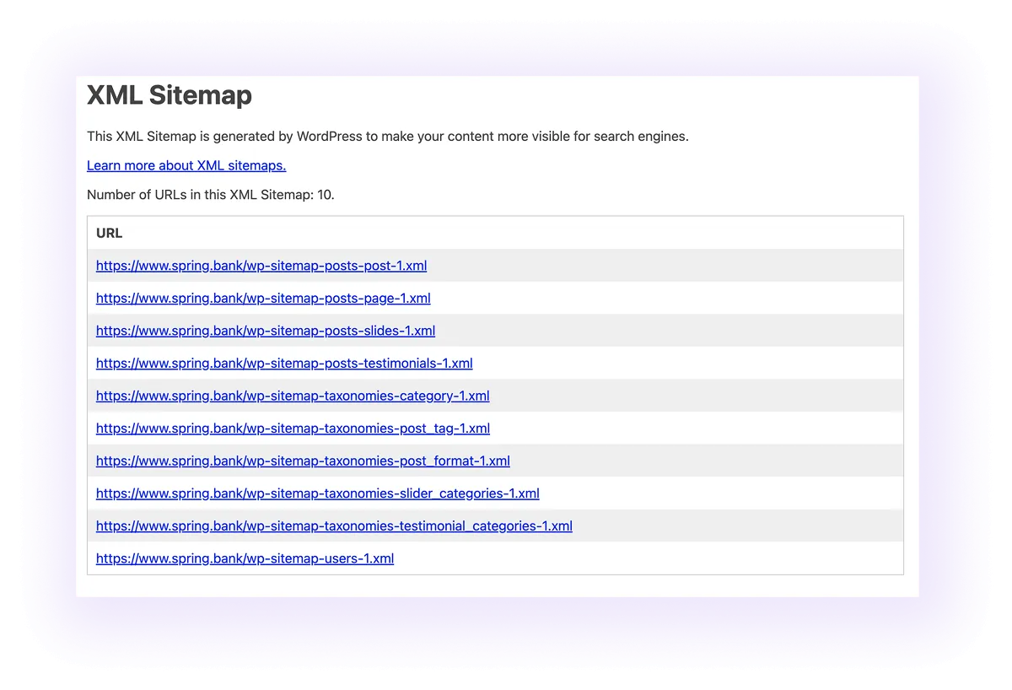Open the taxonomies-post_format sitemap link

click(x=303, y=461)
